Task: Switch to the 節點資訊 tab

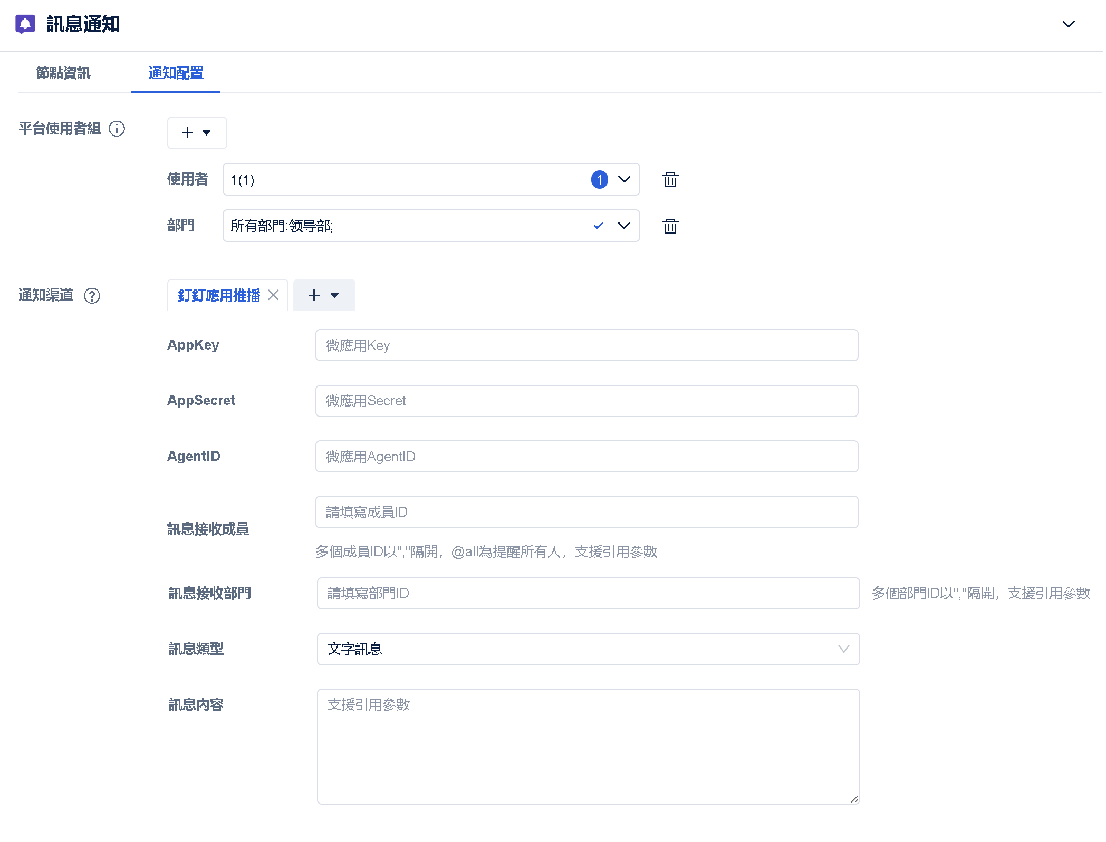Action: [63, 73]
